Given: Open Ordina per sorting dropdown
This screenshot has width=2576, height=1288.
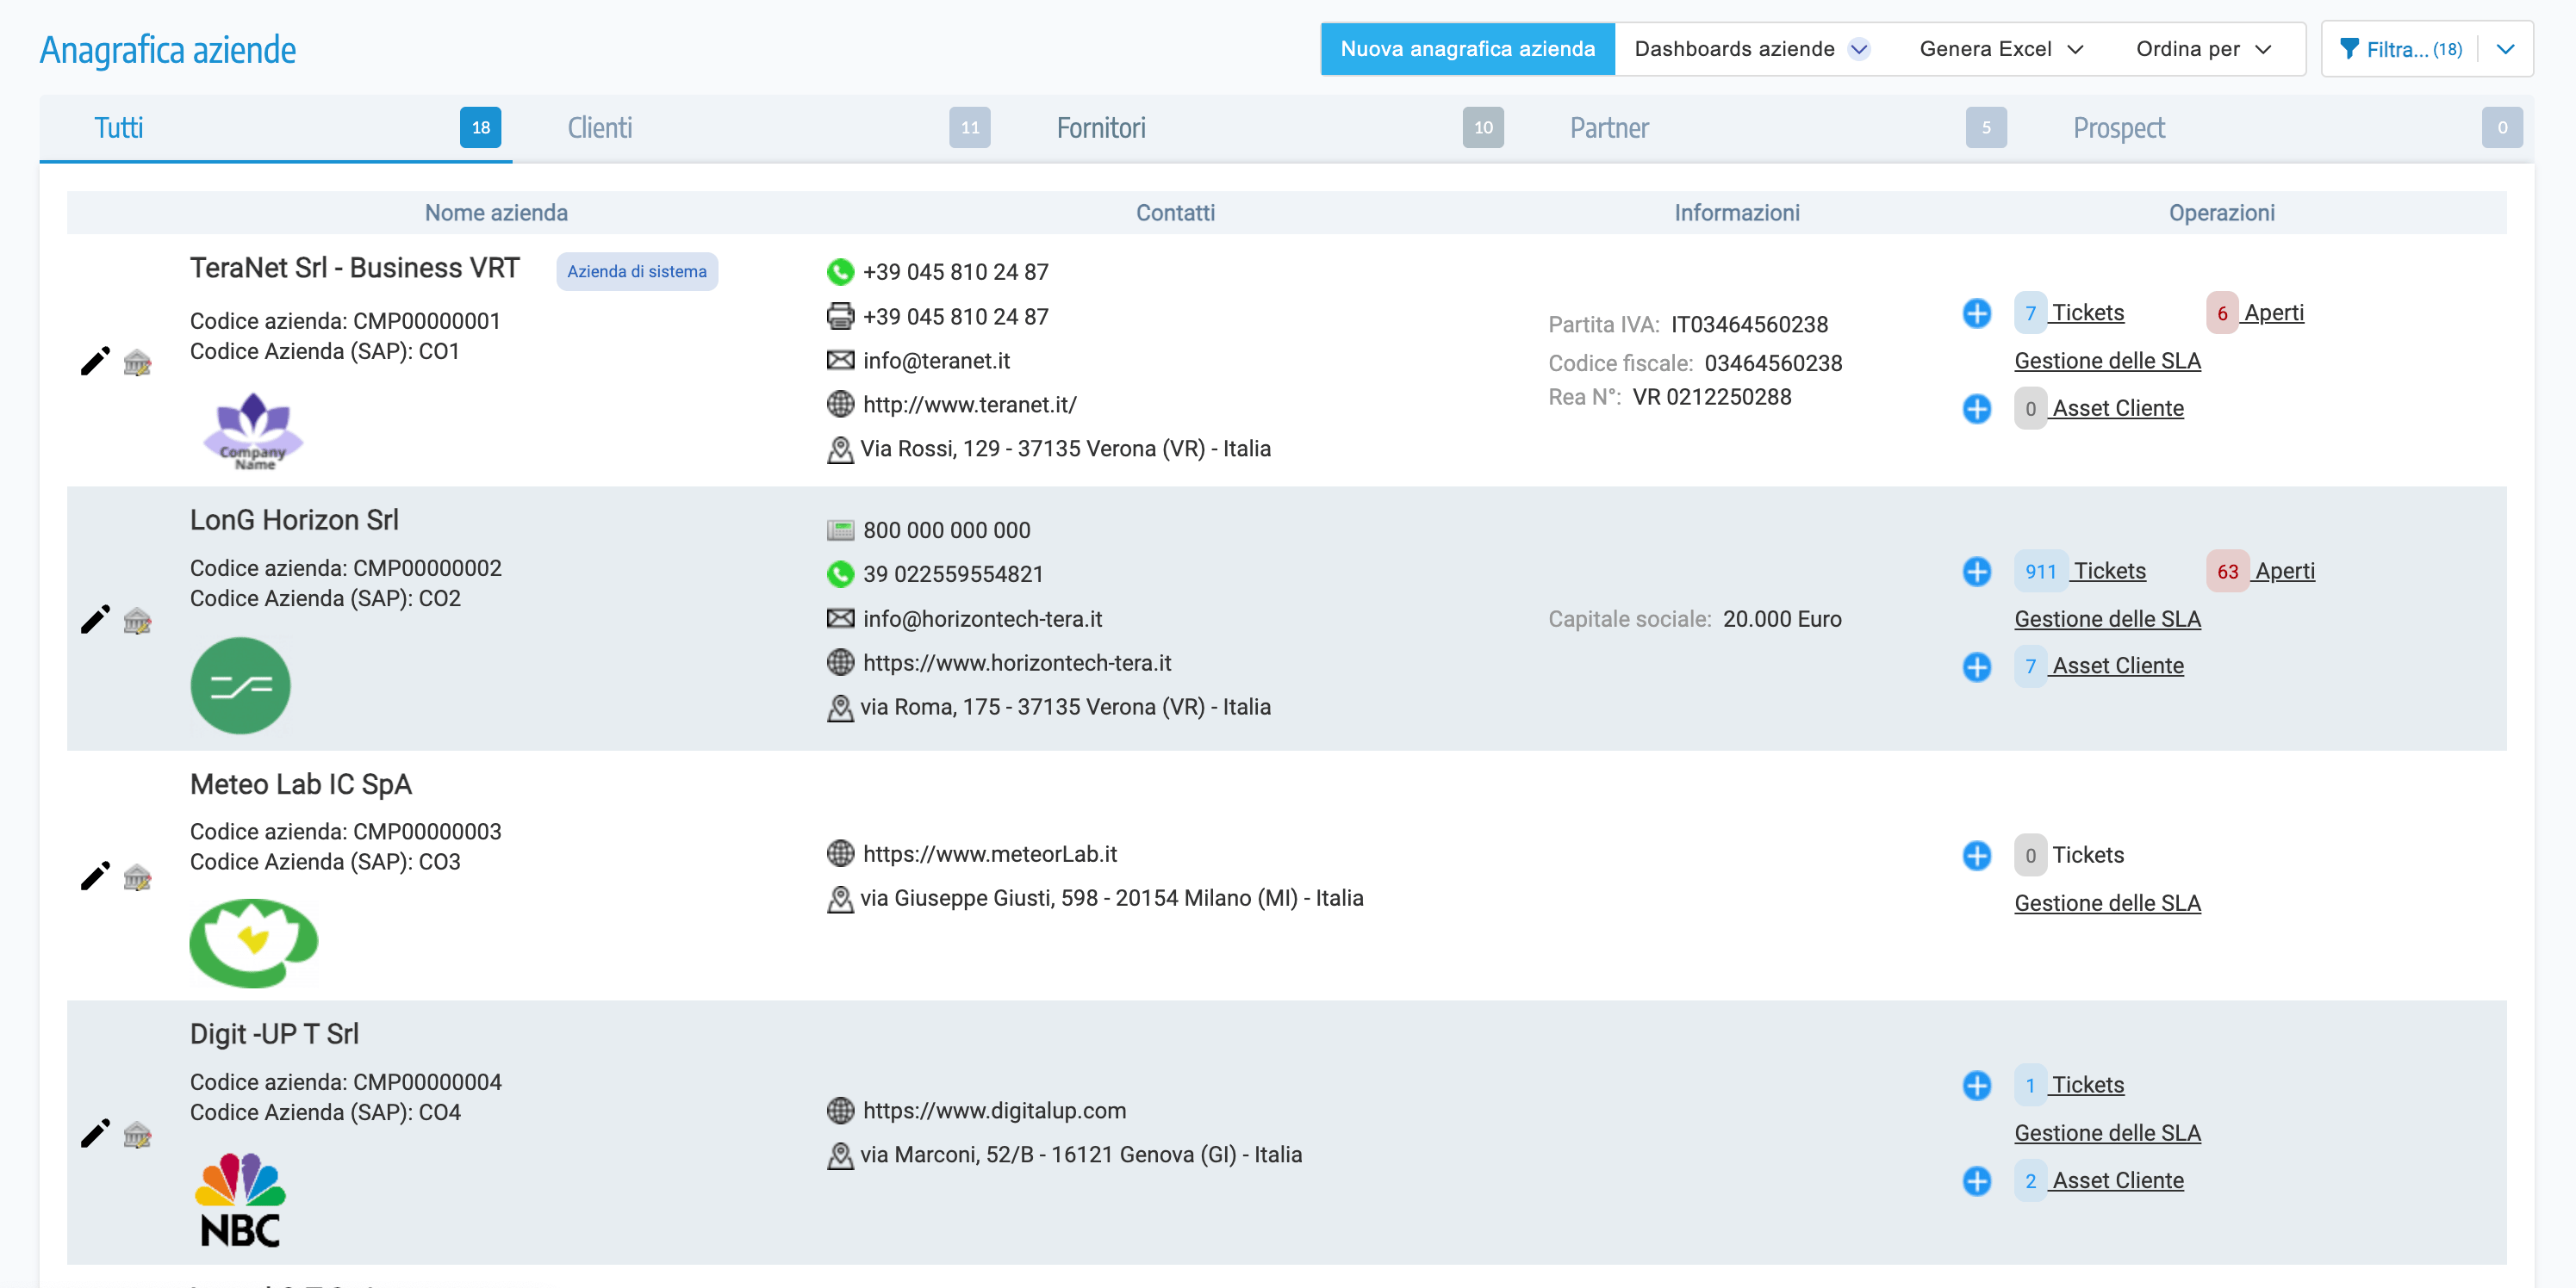Looking at the screenshot, I should [x=2203, y=49].
